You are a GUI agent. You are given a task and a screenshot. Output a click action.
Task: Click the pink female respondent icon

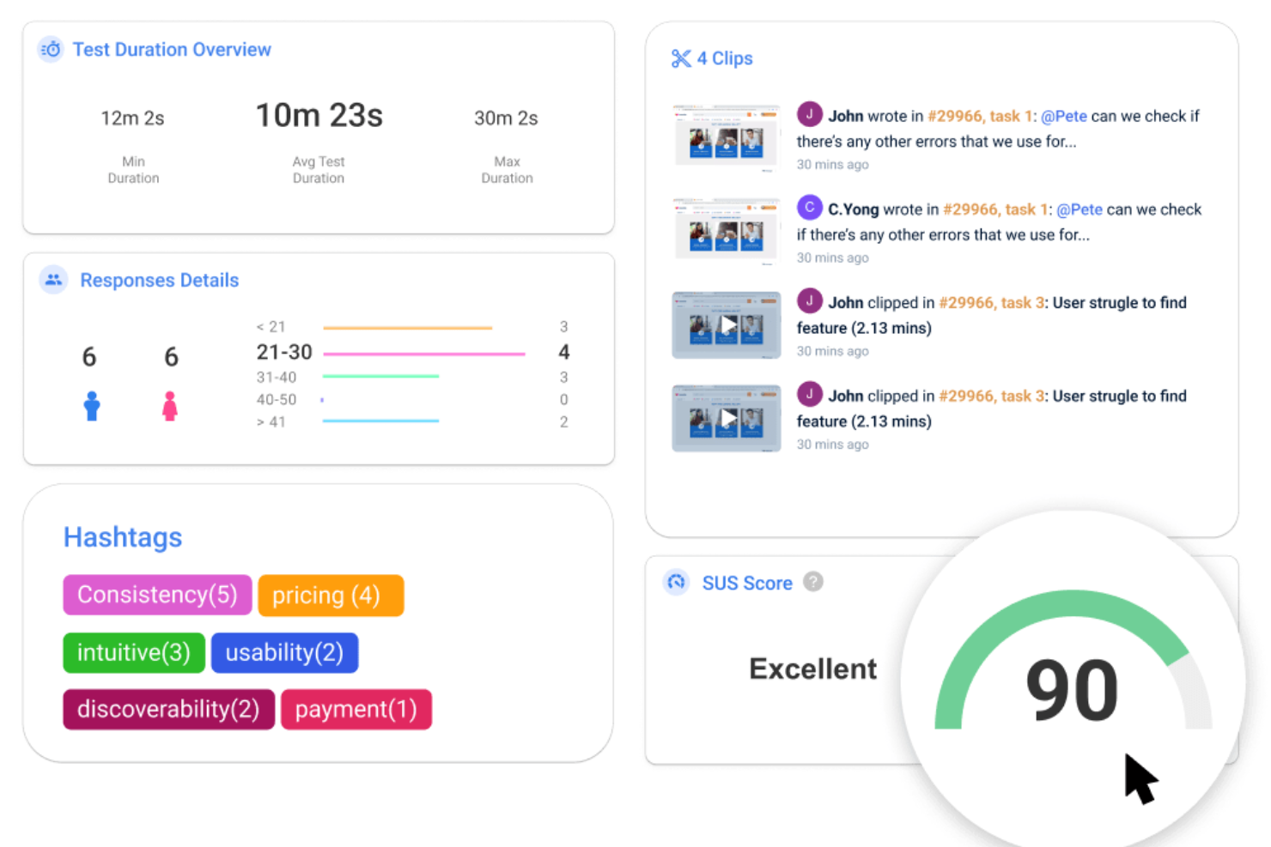170,406
